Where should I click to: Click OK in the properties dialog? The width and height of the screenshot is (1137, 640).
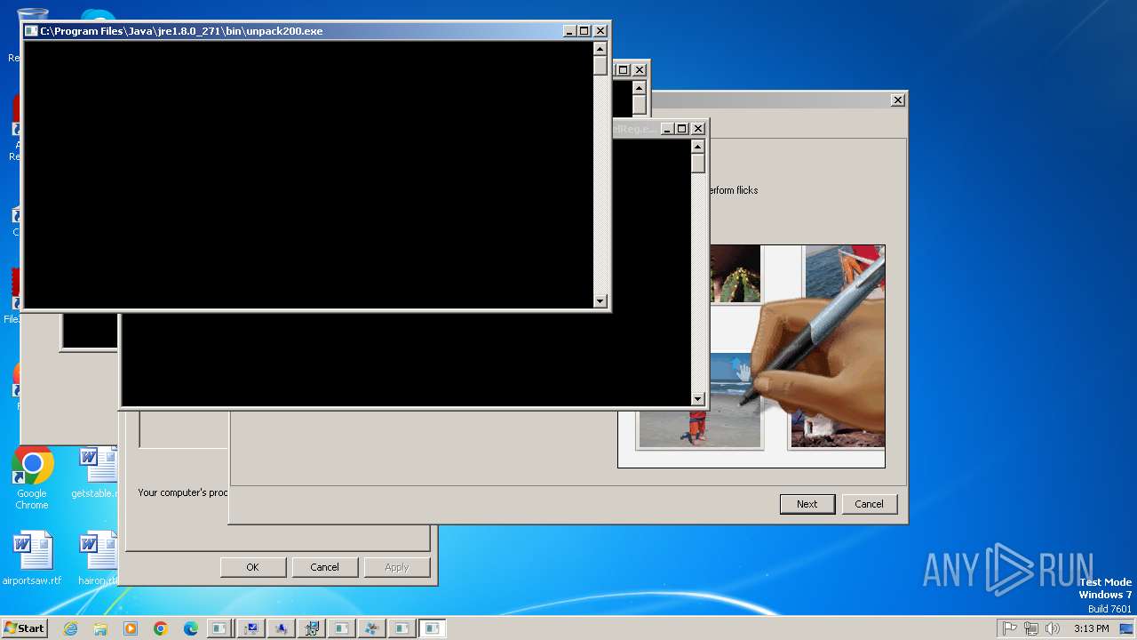point(252,567)
